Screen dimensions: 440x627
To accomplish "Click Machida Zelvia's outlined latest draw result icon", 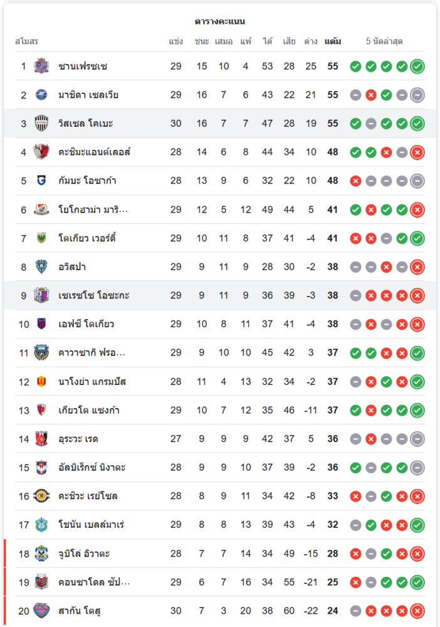I will point(417,95).
